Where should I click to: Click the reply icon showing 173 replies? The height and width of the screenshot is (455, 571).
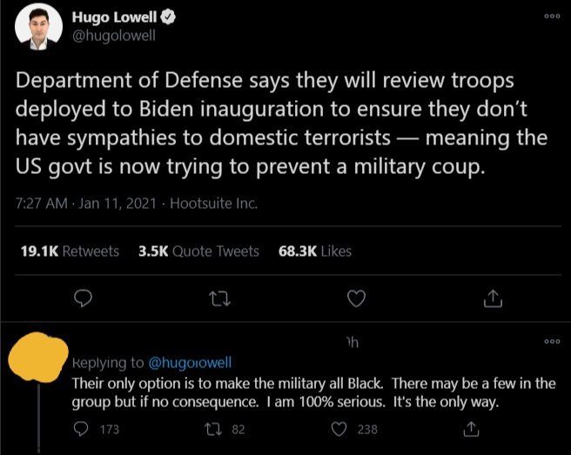click(x=83, y=429)
